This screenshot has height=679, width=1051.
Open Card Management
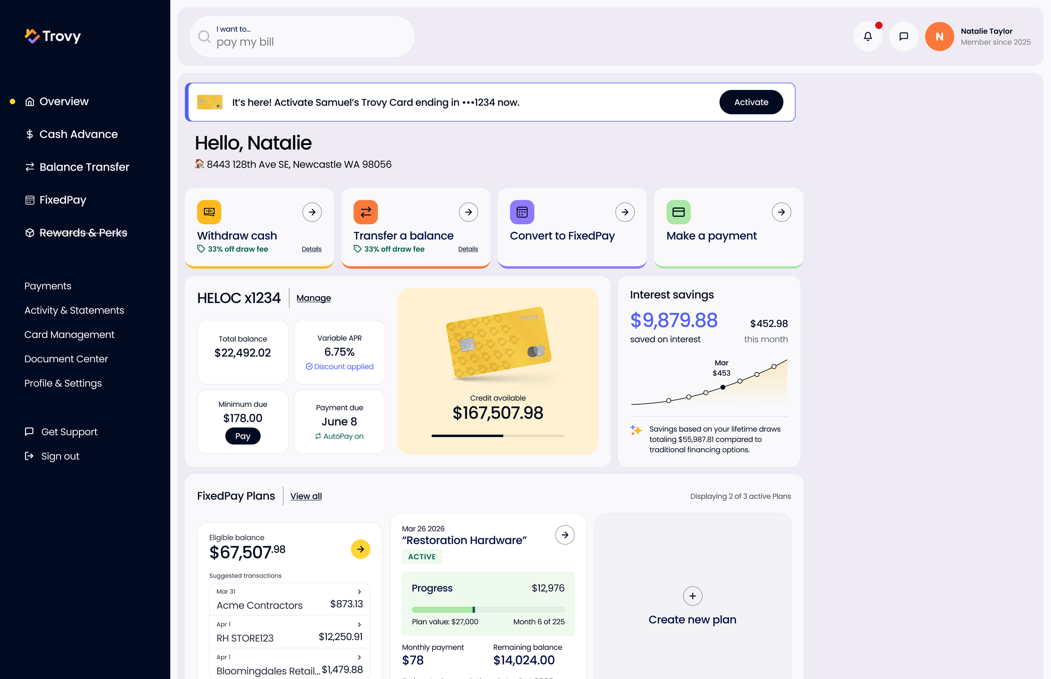(x=69, y=334)
